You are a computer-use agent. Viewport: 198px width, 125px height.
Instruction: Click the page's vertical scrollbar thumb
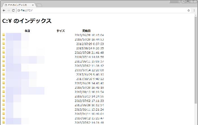pyautogui.click(x=196, y=60)
